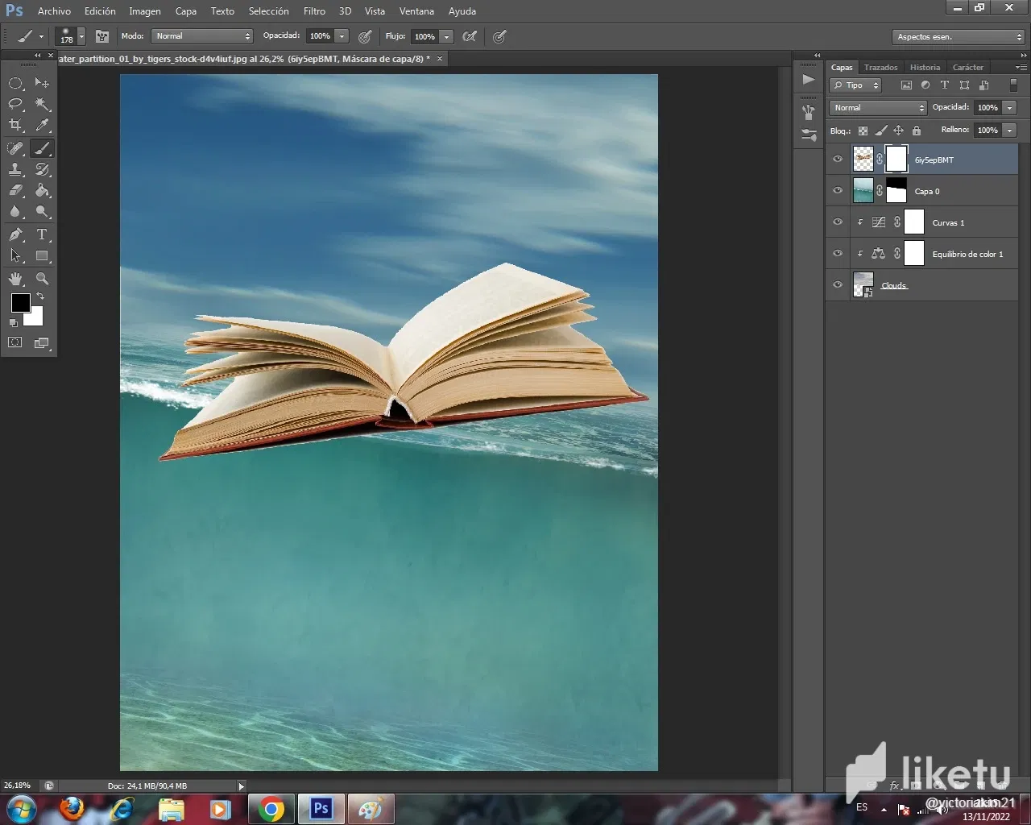This screenshot has height=825, width=1031.
Task: Lock all padlock icon
Action: 916,131
